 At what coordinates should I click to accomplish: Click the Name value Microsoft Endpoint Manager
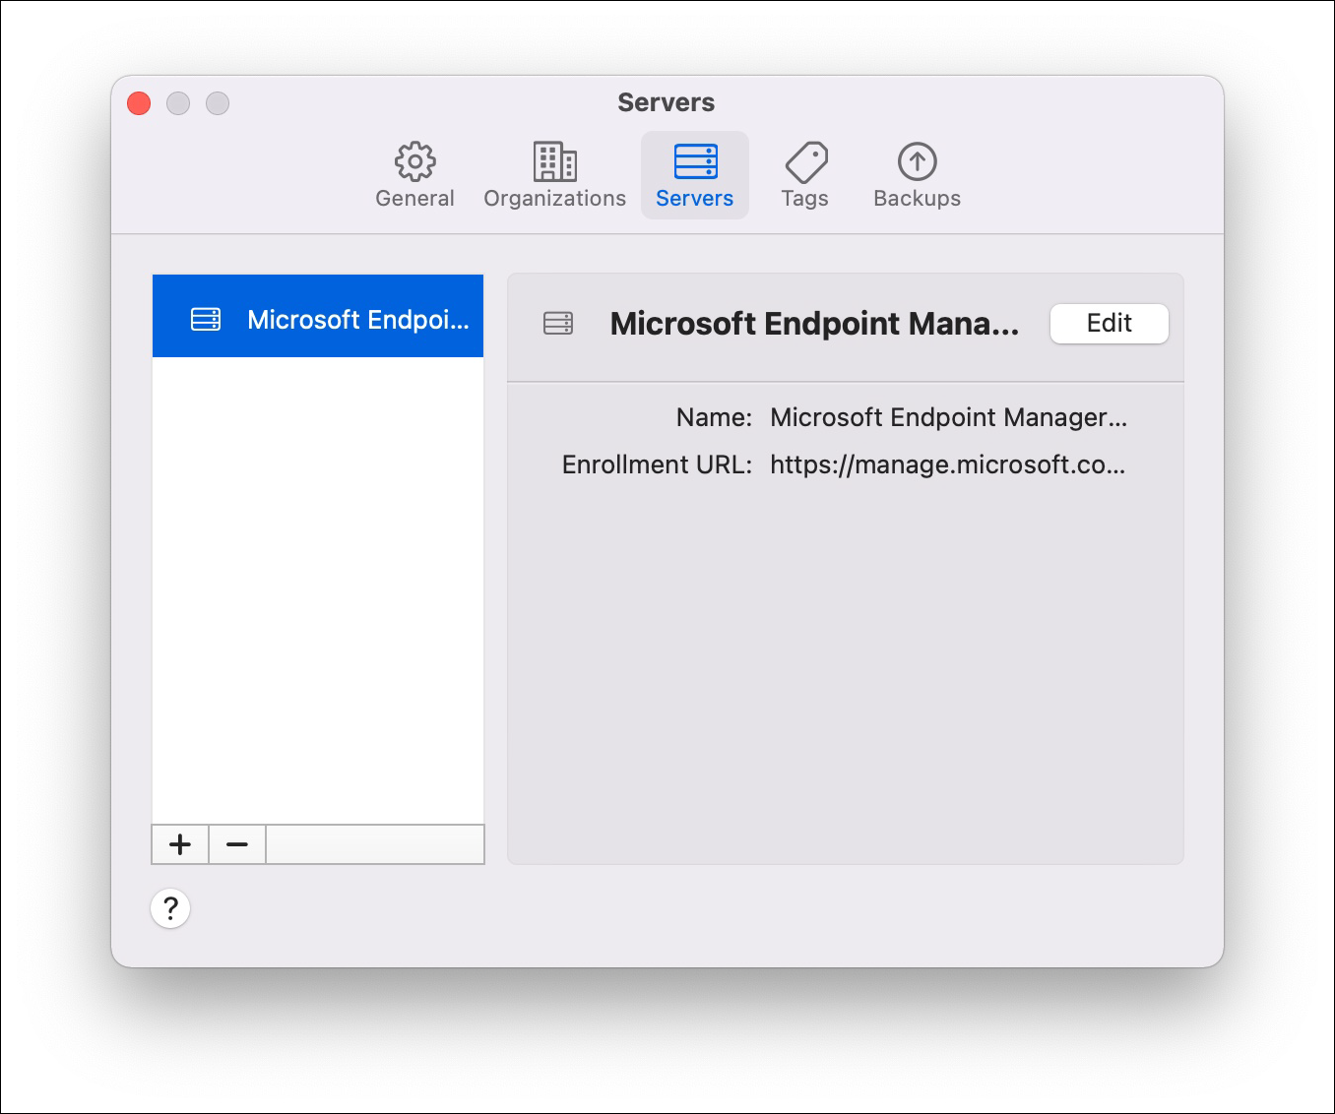click(948, 417)
